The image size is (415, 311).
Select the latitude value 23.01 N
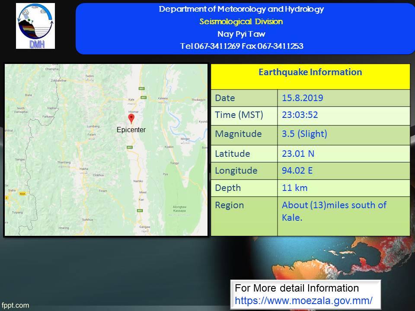(298, 154)
